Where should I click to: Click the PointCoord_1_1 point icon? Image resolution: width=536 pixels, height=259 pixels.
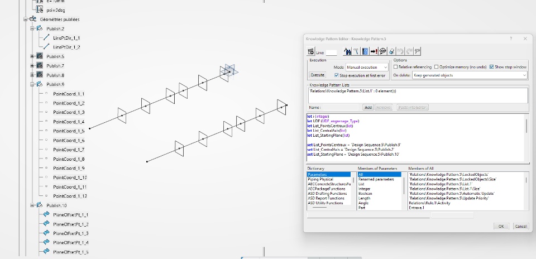46,93
